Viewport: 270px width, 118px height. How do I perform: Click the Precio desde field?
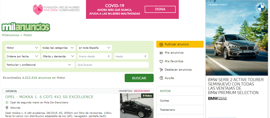click(95, 56)
